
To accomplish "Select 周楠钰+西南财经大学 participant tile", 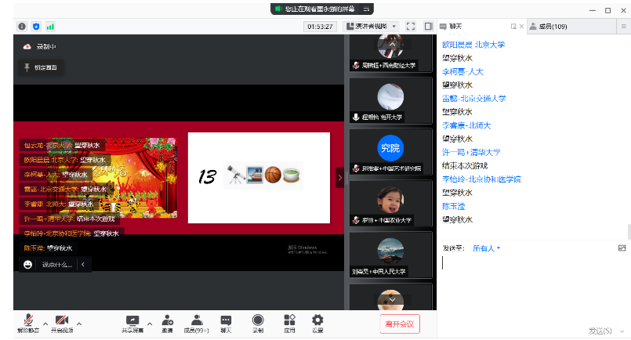I will pos(390,53).
